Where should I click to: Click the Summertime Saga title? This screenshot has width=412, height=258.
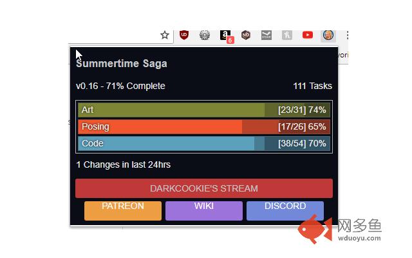pos(122,63)
